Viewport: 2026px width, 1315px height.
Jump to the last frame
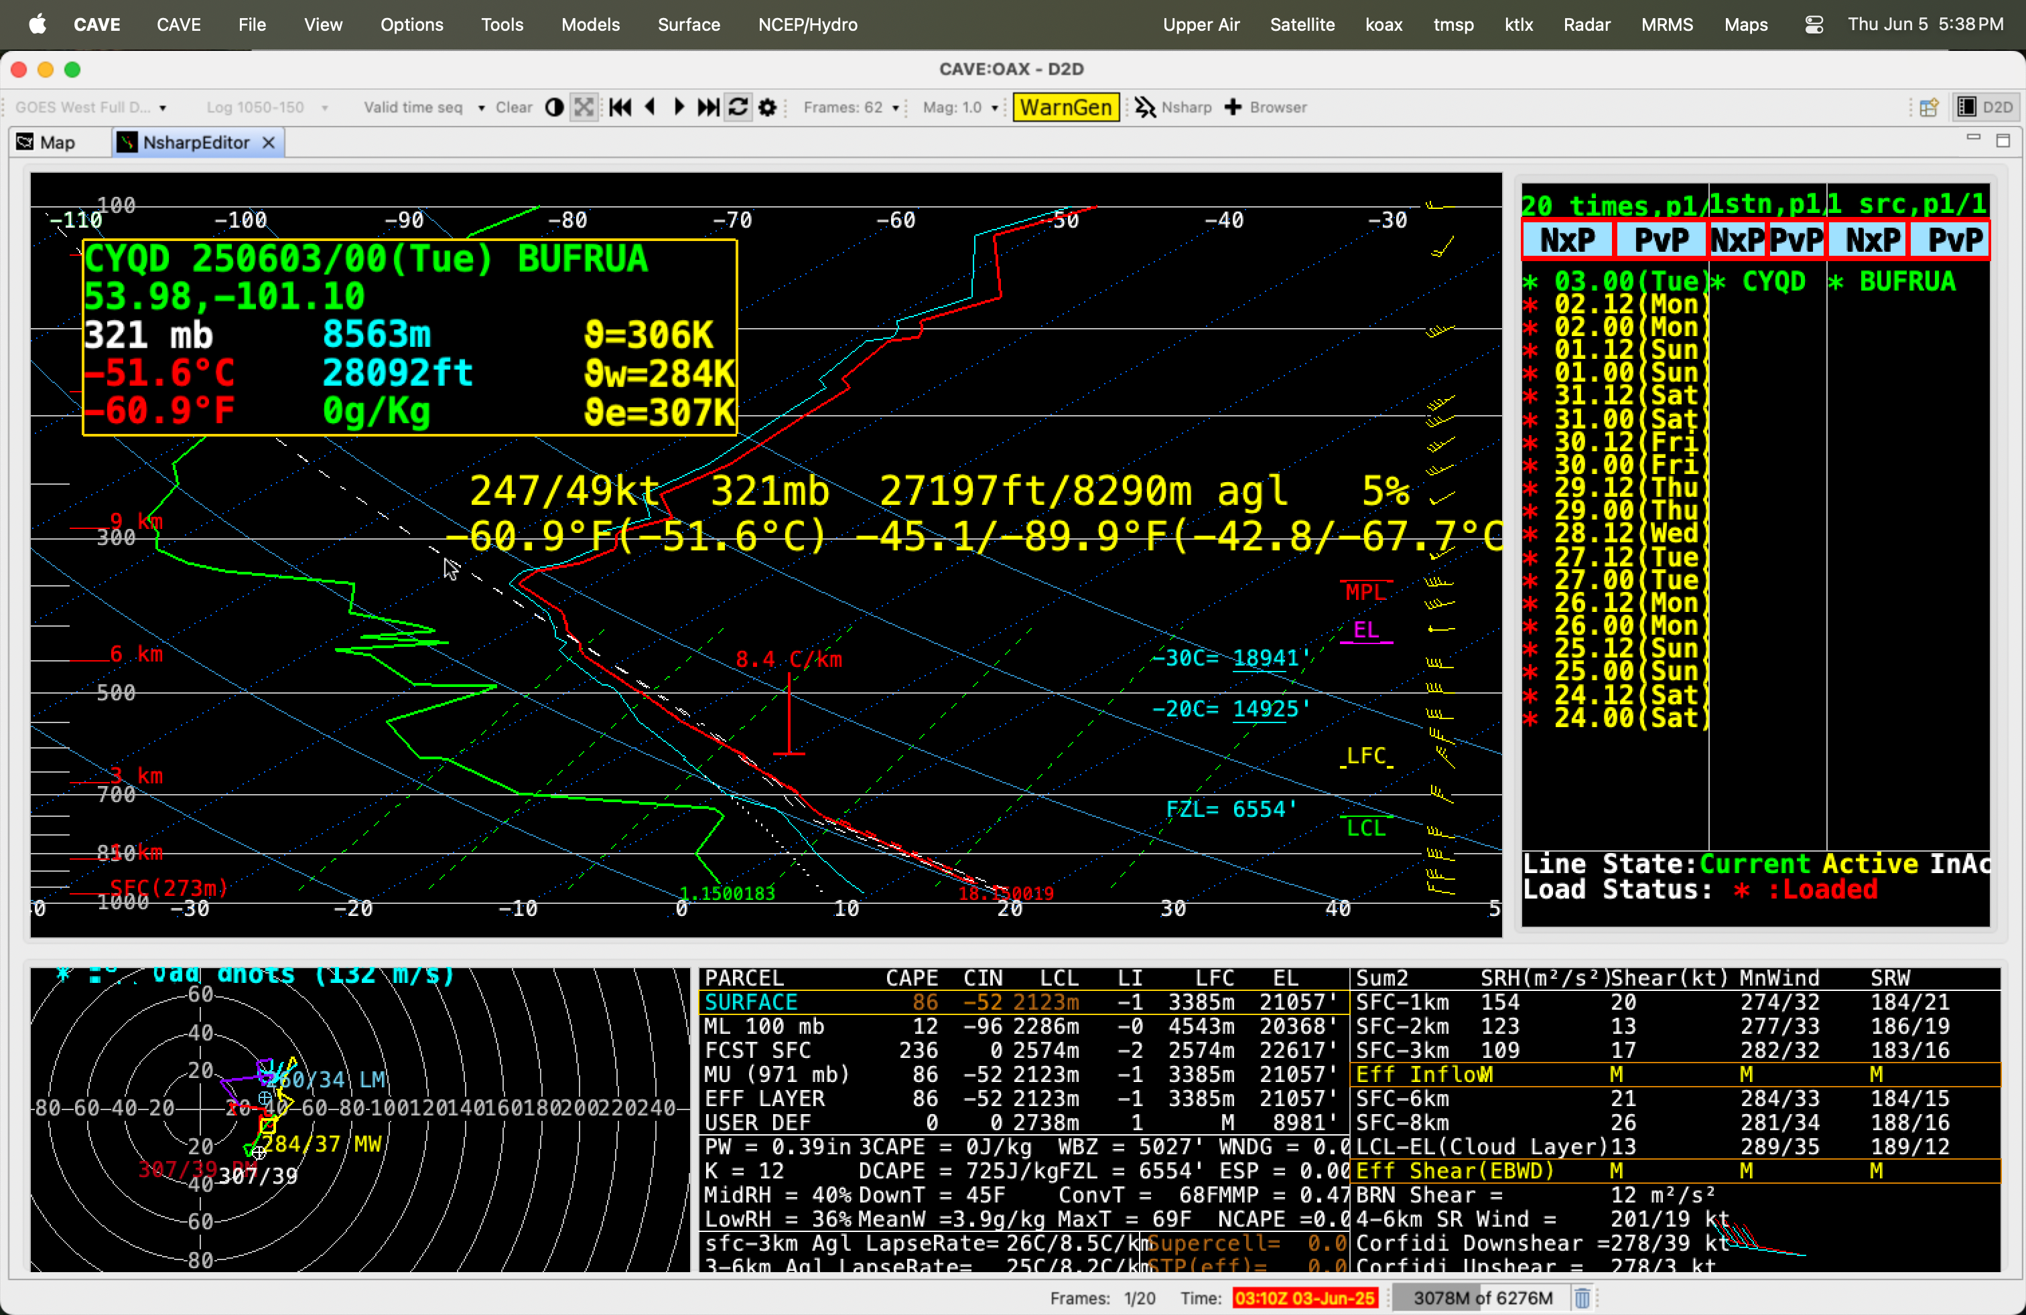(x=708, y=107)
